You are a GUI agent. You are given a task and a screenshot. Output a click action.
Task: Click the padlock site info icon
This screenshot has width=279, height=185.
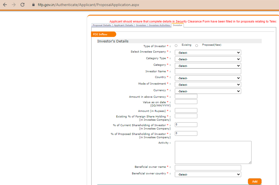[33, 5]
